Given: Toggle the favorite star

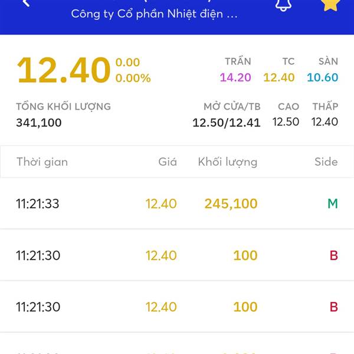Looking at the screenshot, I should click(x=330, y=4).
